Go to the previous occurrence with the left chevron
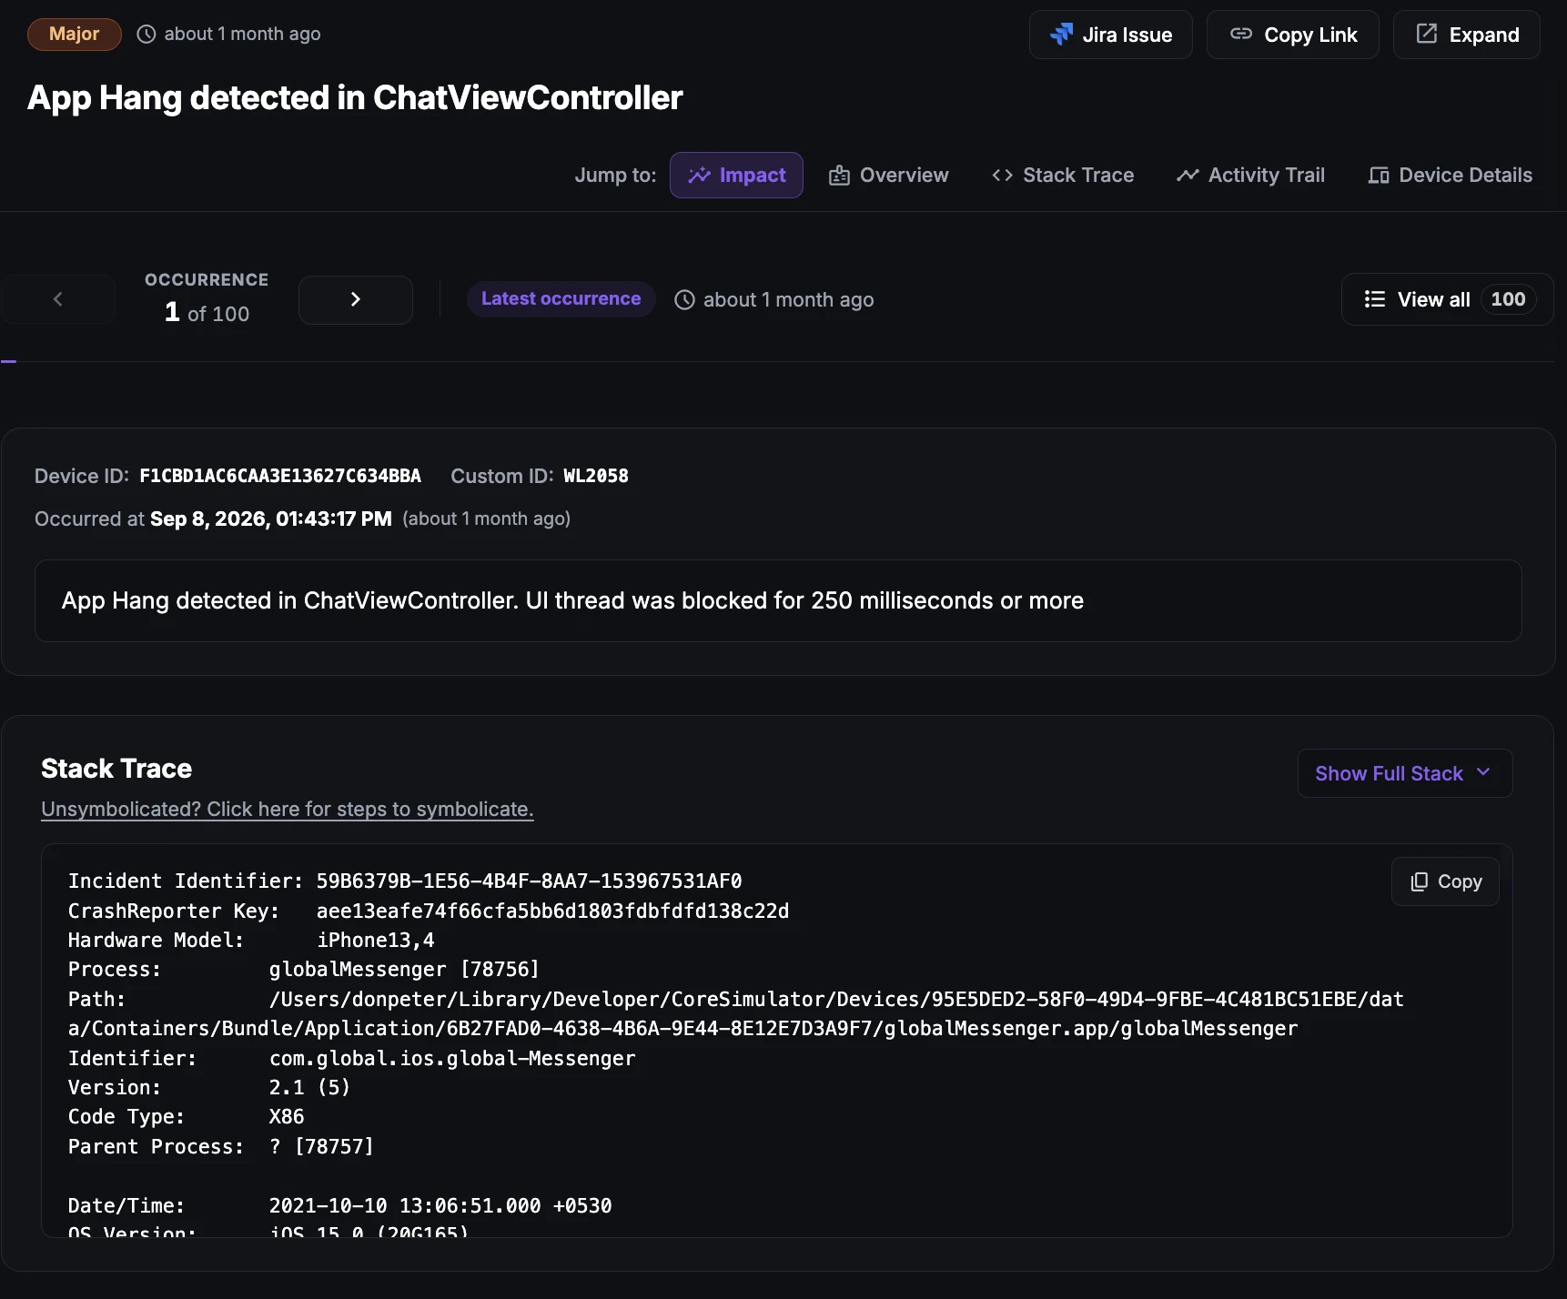This screenshot has width=1567, height=1299. coord(58,299)
